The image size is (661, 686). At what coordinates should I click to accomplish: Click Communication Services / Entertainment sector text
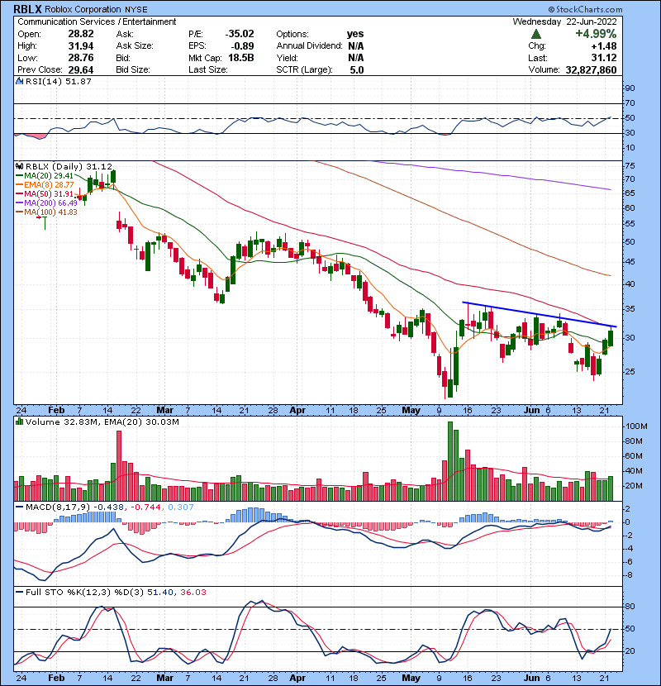pos(97,21)
